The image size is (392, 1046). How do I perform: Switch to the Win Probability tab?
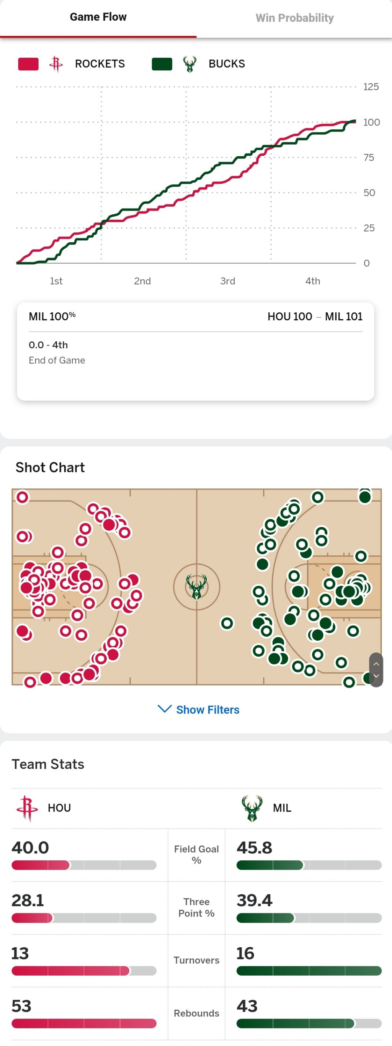(294, 18)
